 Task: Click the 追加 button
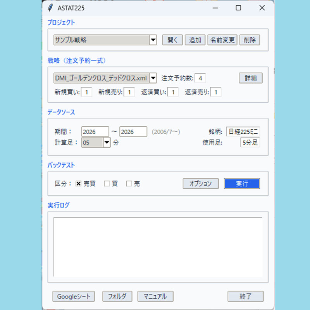point(195,40)
